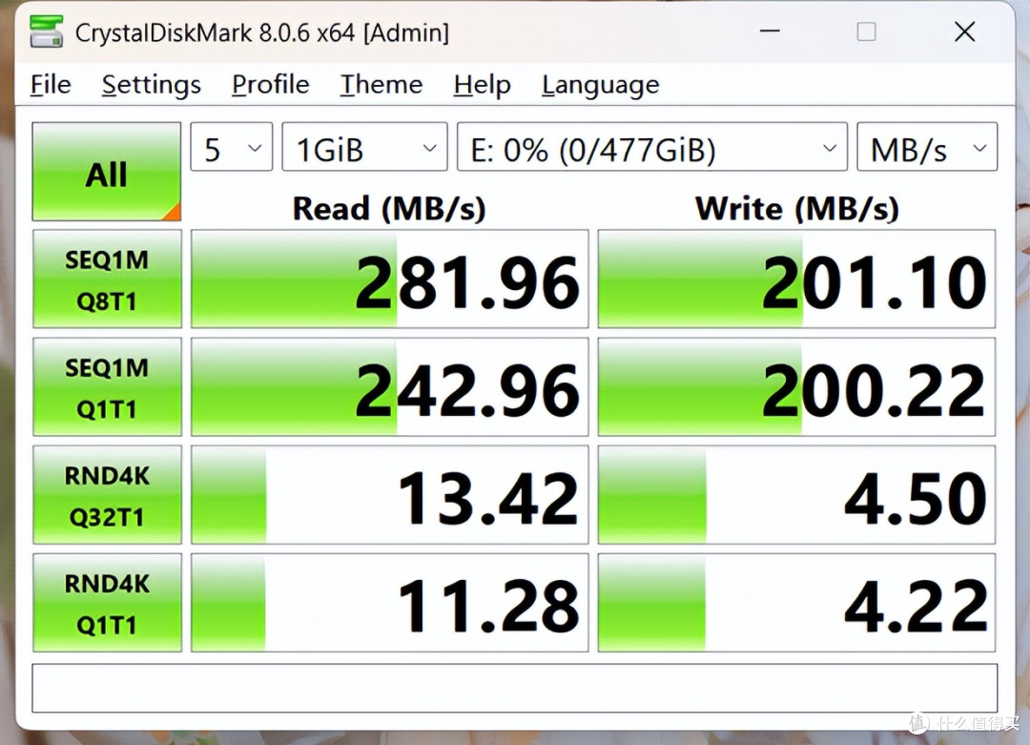Expand the MB/s unit dropdown
1030x745 pixels.
927,147
